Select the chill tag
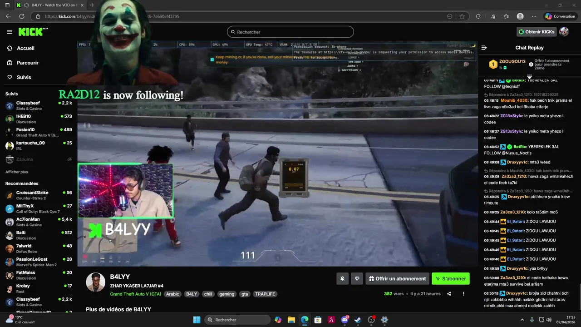Image resolution: width=581 pixels, height=327 pixels. coord(208,294)
